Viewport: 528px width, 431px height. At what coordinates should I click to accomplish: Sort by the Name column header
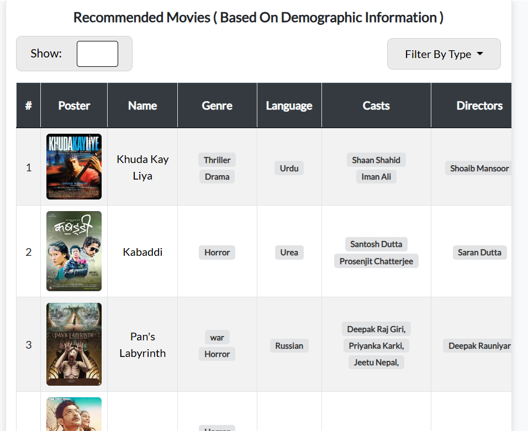tap(142, 106)
